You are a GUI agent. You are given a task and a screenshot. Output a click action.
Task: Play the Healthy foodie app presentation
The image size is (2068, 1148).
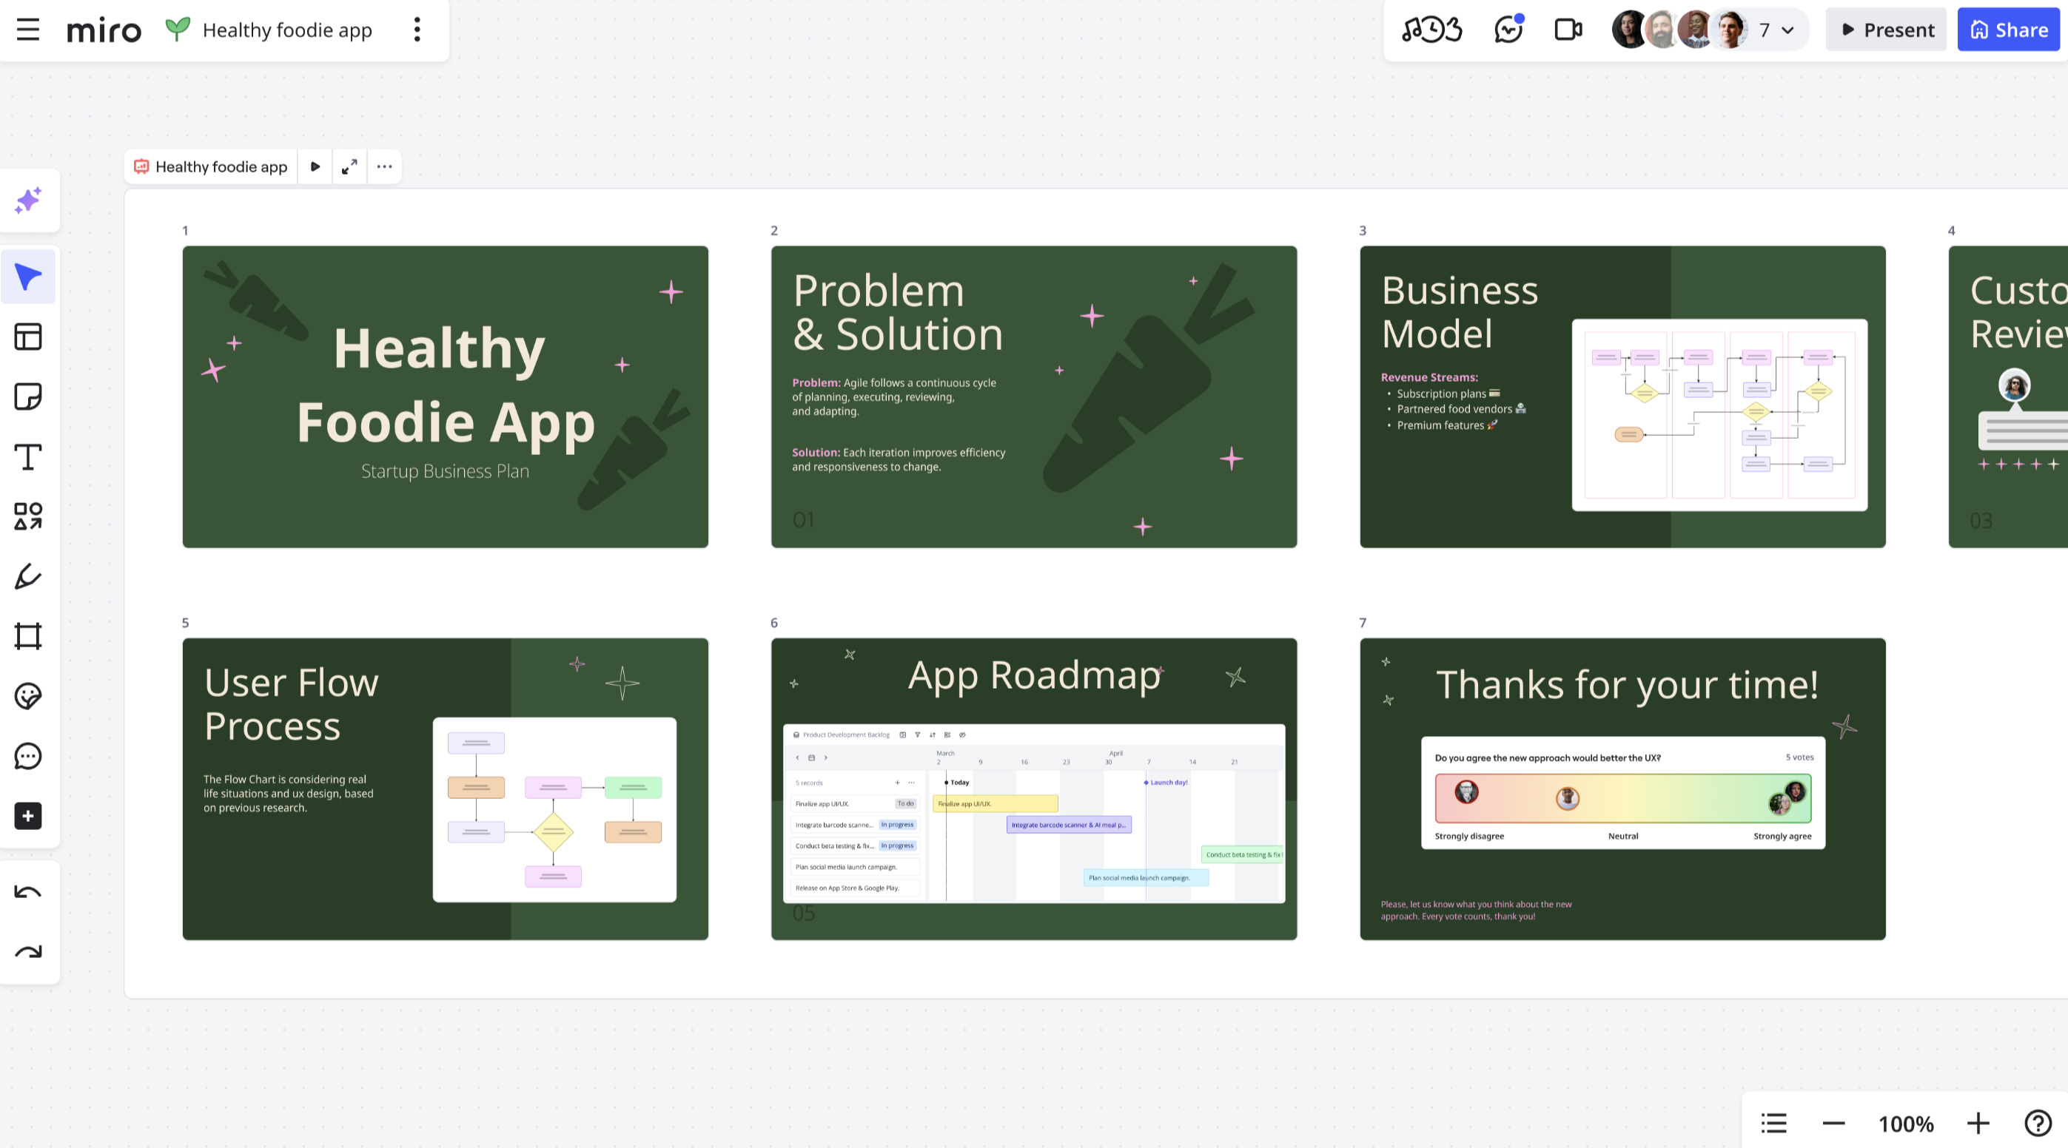point(315,167)
